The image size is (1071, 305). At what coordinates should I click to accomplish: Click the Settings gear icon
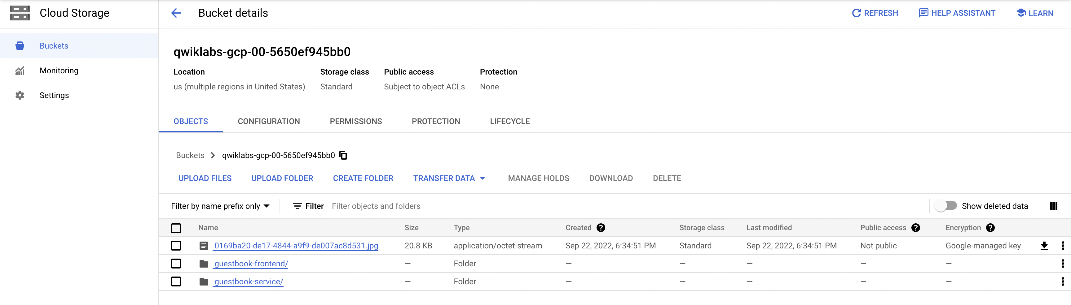point(20,96)
